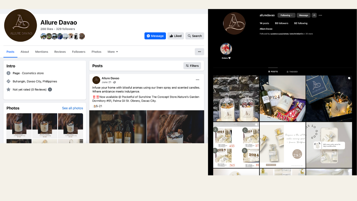Image resolution: width=357 pixels, height=201 pixels.
Task: Click the location icon beside Buhangin, Davao City
Action: tap(8, 82)
